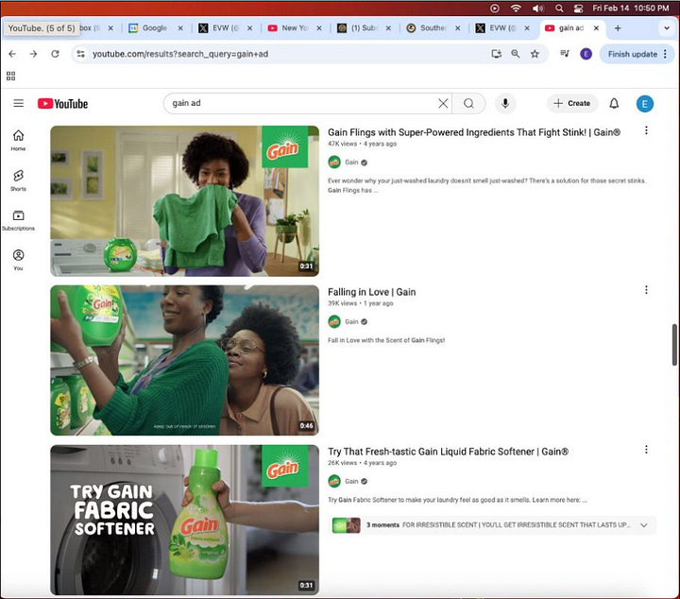Image resolution: width=680 pixels, height=599 pixels.
Task: Open the Gain channel name under Gain Flings video
Action: (351, 163)
